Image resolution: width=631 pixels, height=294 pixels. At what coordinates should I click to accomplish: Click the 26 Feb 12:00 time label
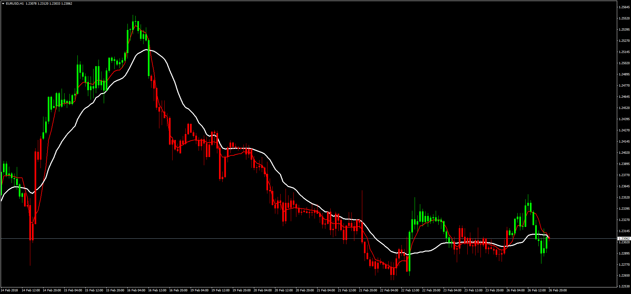[536, 290]
